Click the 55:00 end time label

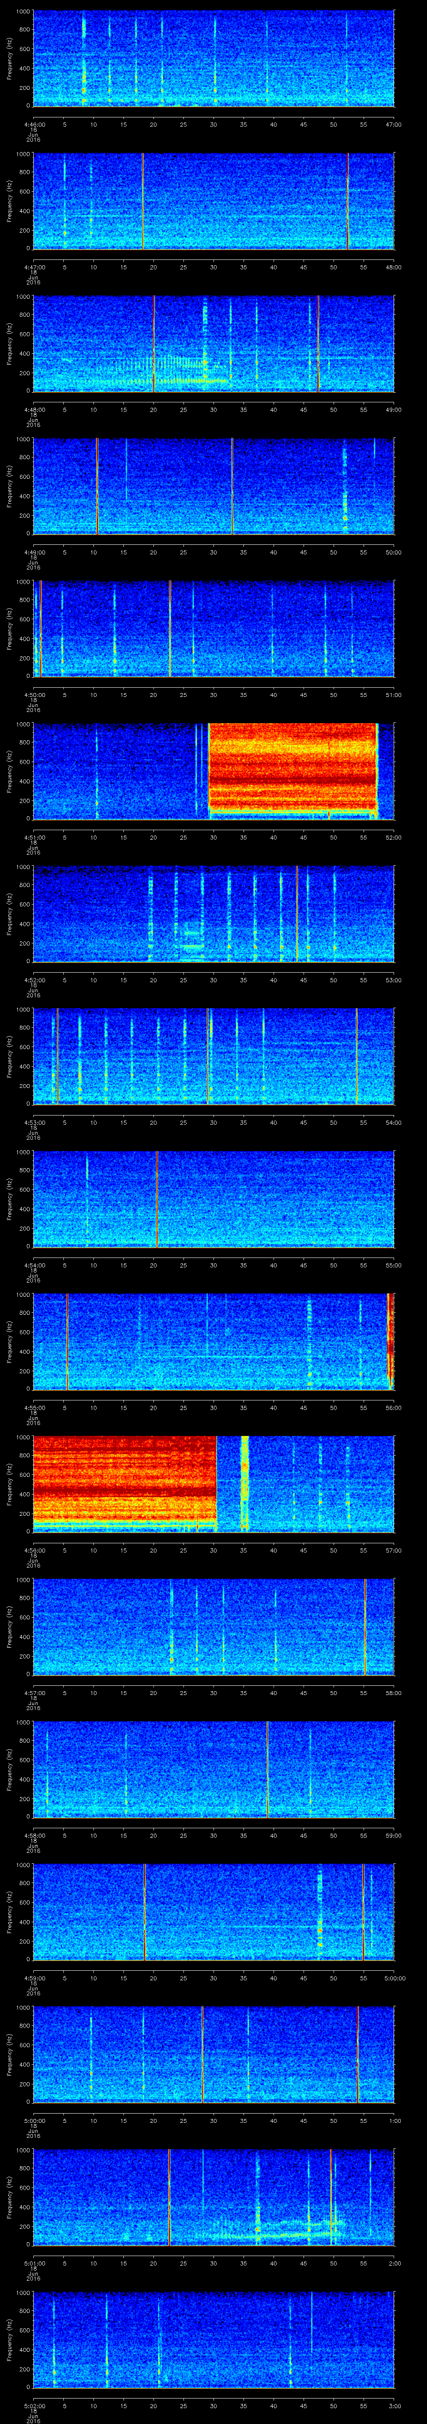click(393, 1265)
